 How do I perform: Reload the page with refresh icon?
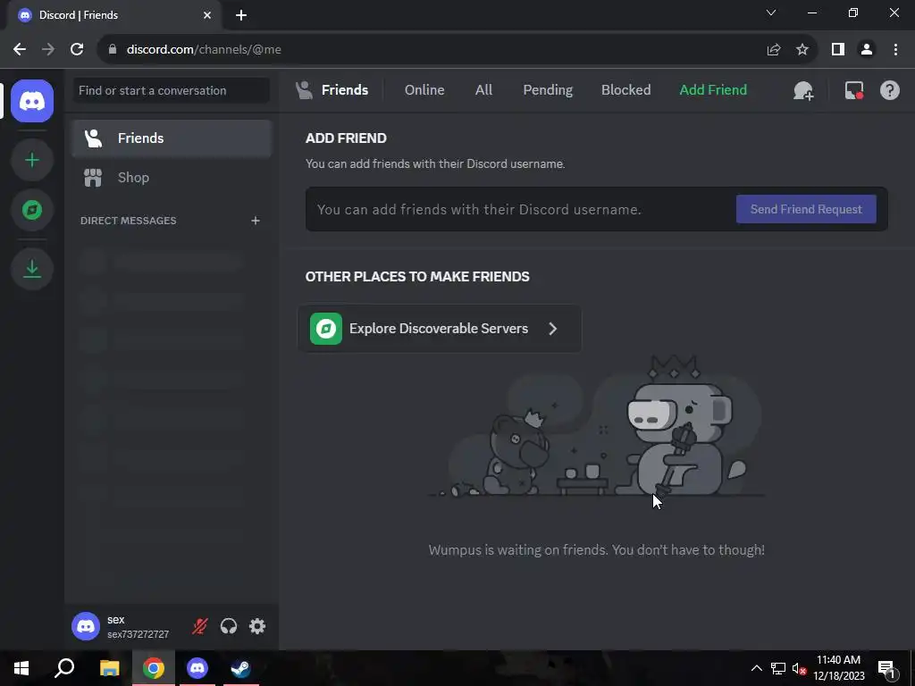(x=77, y=50)
